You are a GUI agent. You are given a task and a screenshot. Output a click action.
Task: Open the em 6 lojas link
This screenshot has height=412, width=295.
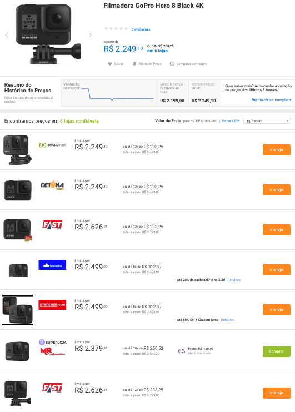157,51
